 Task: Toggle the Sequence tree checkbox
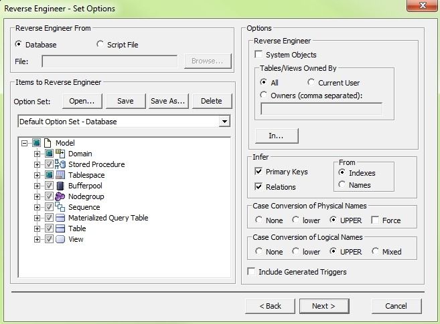click(49, 207)
